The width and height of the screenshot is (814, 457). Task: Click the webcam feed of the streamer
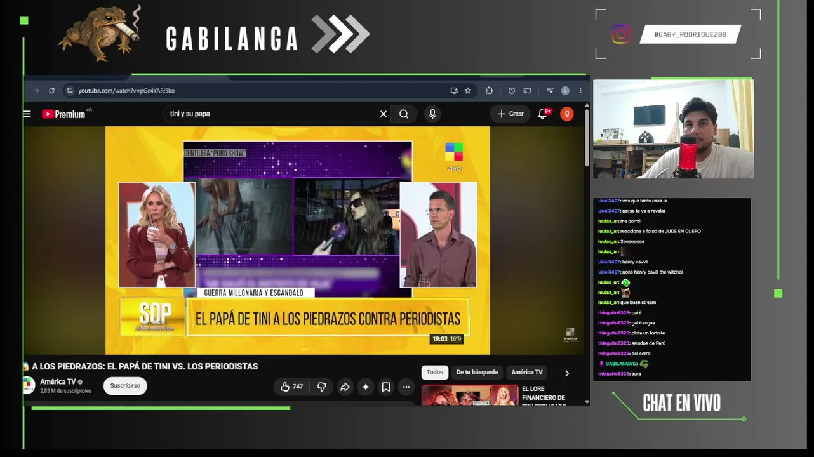tap(674, 129)
